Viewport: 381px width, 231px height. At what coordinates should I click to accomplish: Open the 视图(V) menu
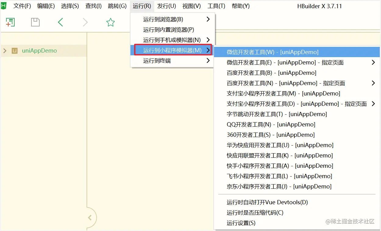(191, 6)
